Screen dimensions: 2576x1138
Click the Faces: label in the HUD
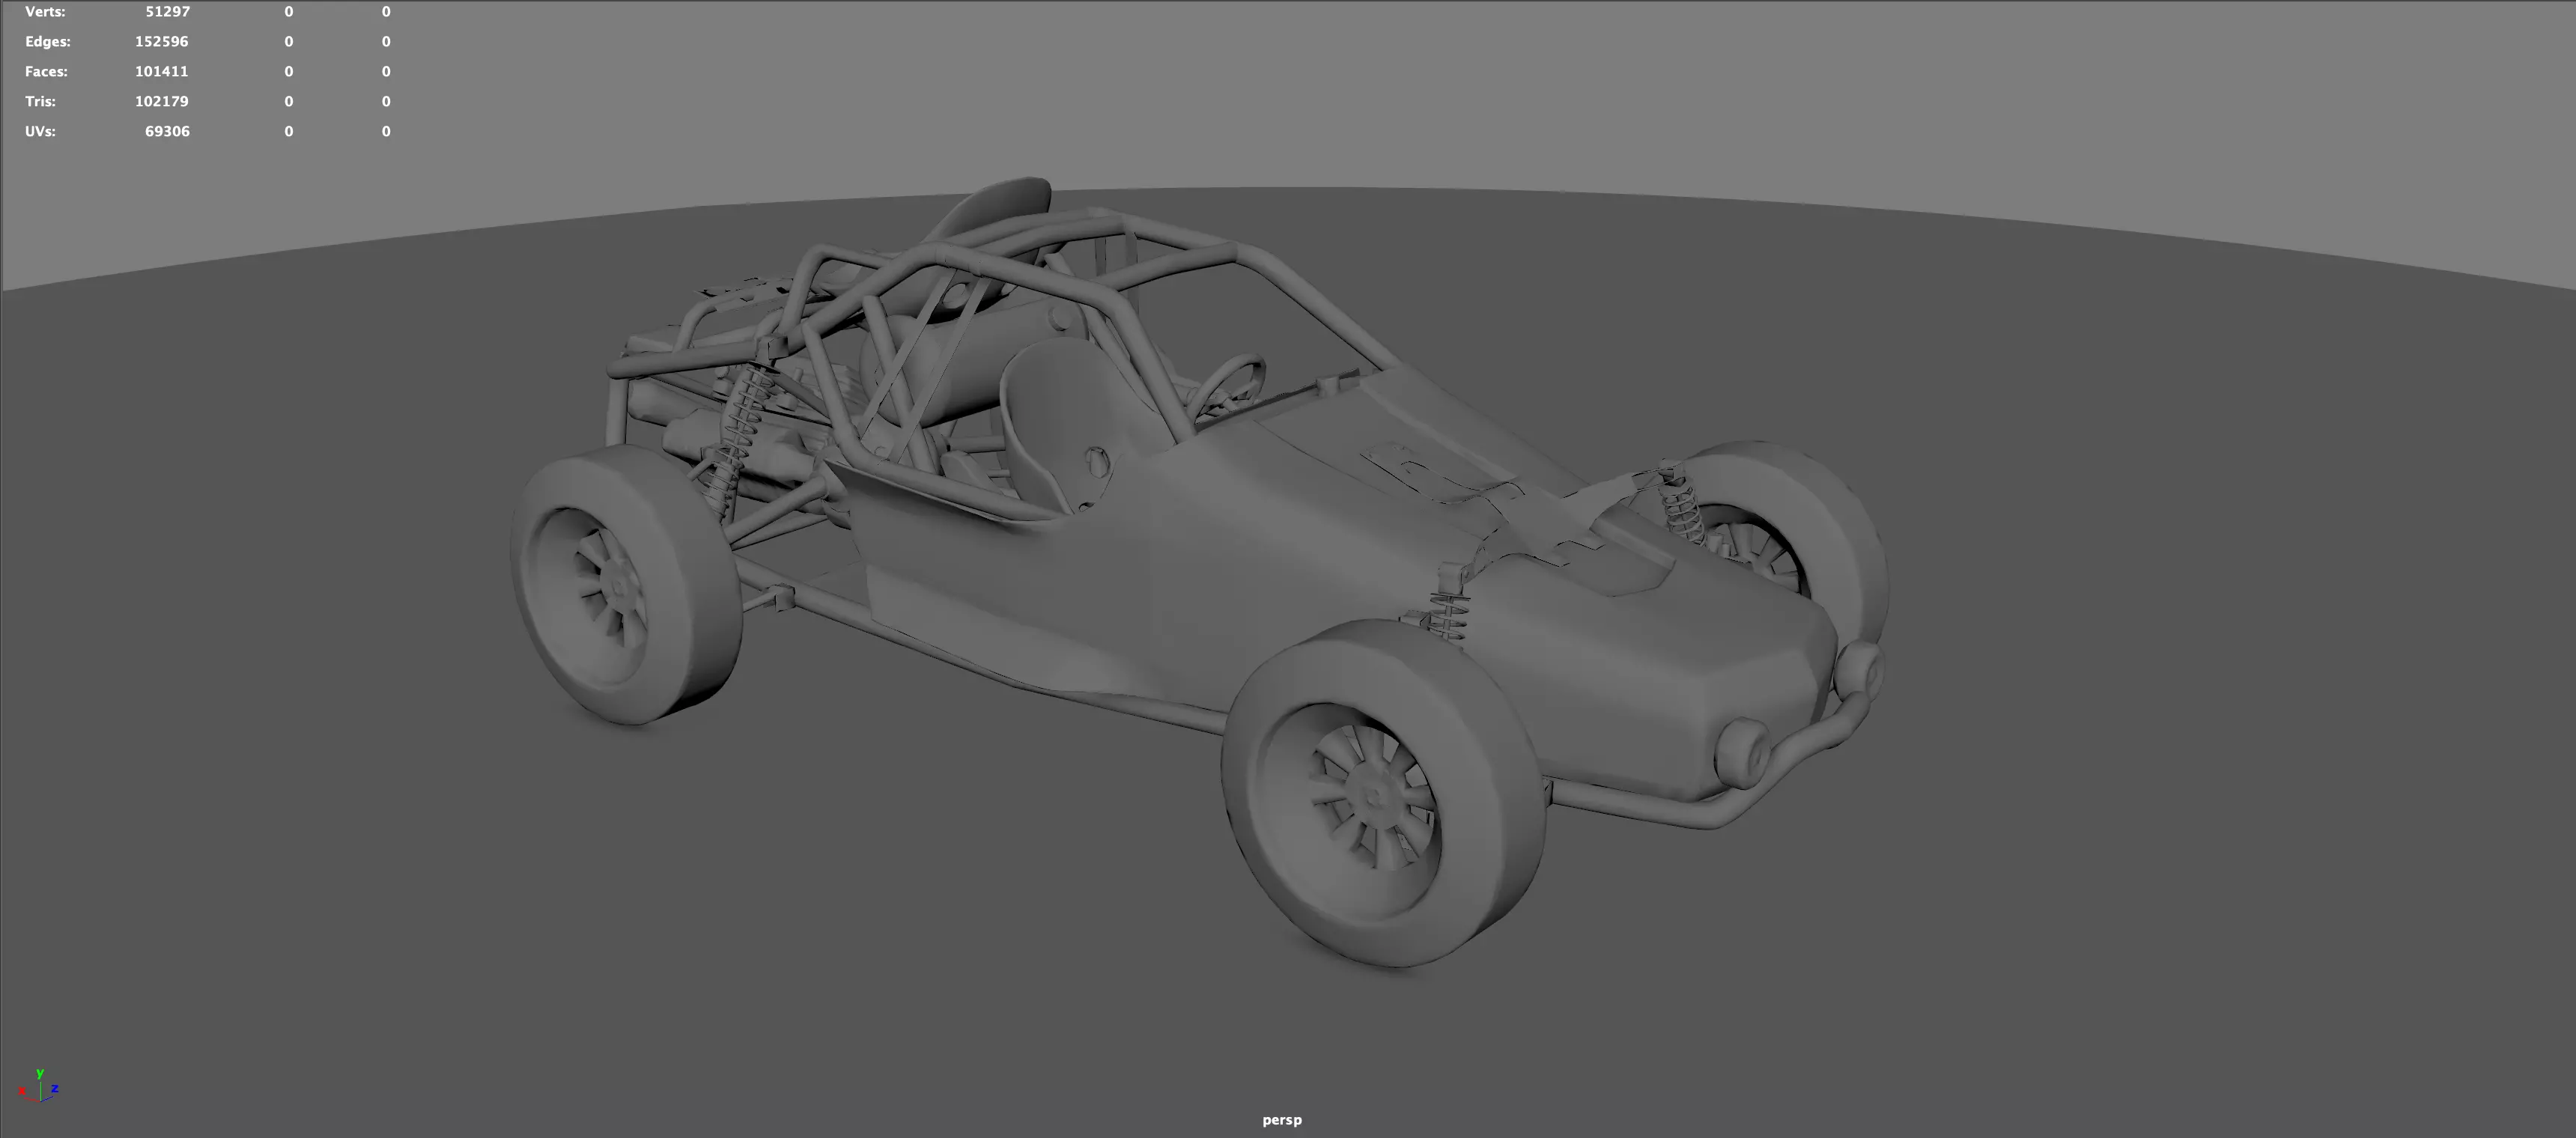coord(46,72)
